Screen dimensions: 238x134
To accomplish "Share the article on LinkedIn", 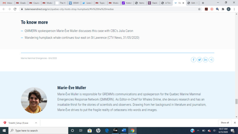I will pos(205,60).
